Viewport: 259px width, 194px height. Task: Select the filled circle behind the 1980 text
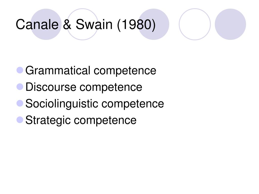coord(154,24)
